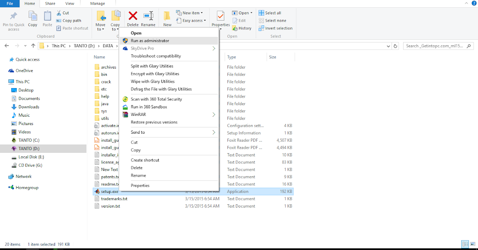Open the New item dropdown
The width and height of the screenshot is (478, 250).
(190, 13)
